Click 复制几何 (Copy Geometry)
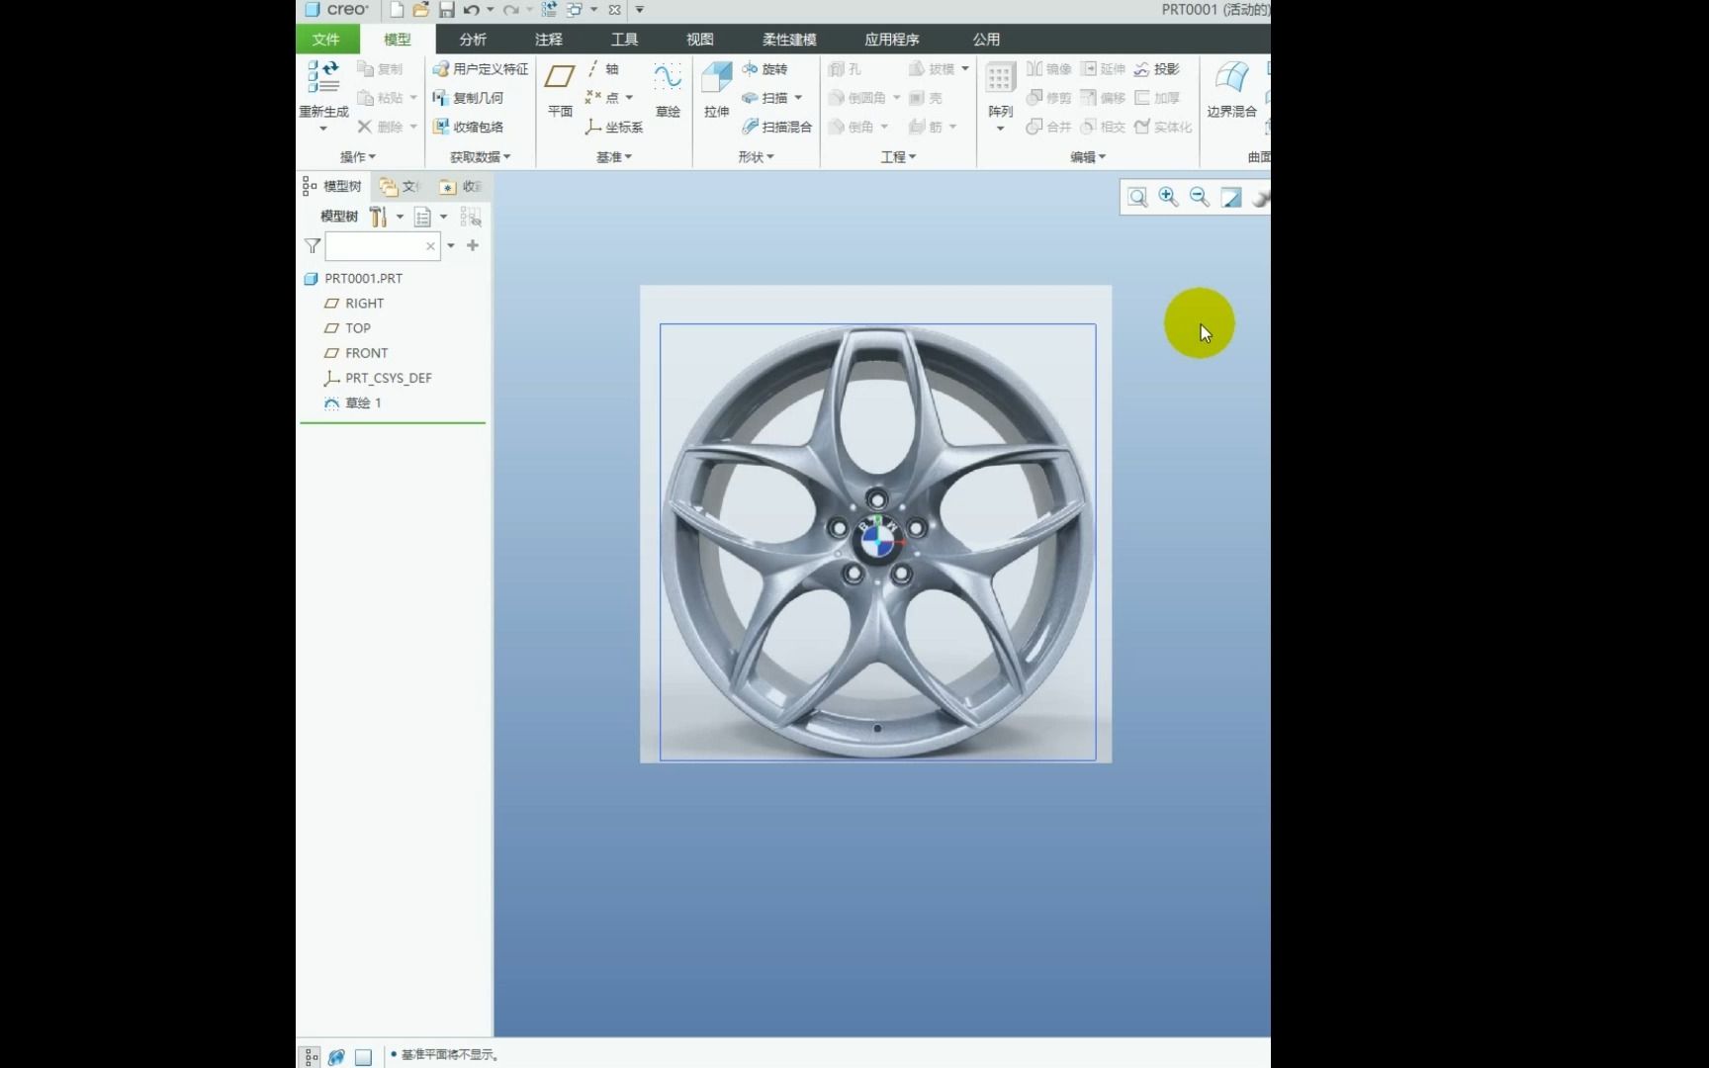The height and width of the screenshot is (1068, 1709). [468, 98]
